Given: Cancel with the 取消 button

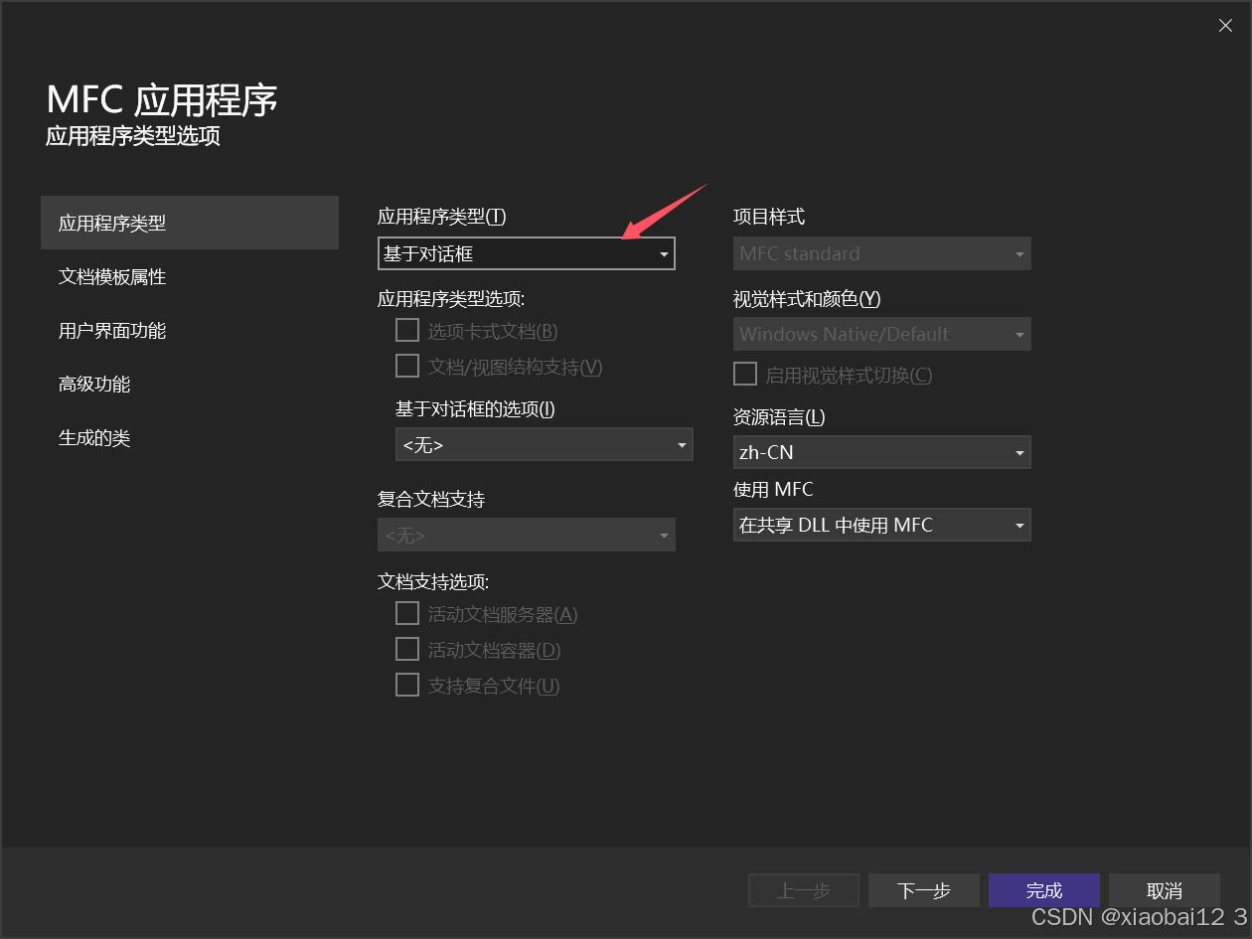Looking at the screenshot, I should click(1165, 890).
